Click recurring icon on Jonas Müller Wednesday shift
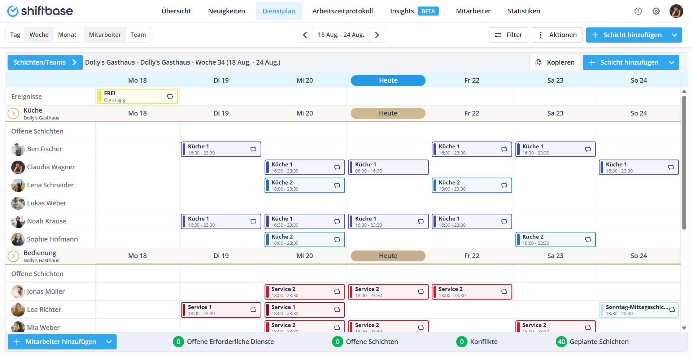Image resolution: width=693 pixels, height=357 pixels. click(337, 292)
